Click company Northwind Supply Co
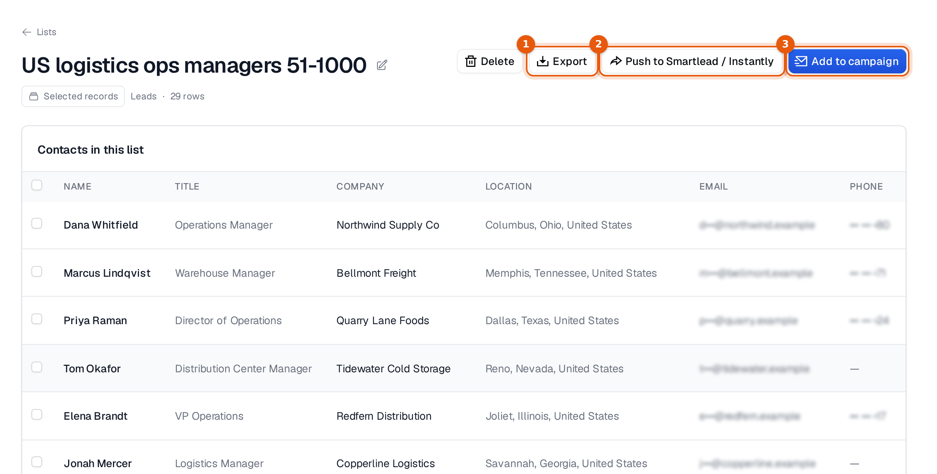This screenshot has height=474, width=937. click(388, 225)
